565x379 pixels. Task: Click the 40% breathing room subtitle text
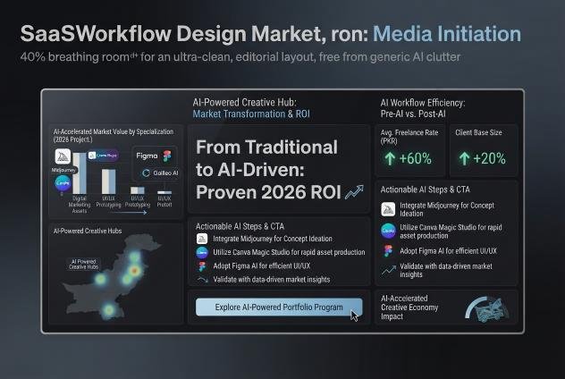point(240,57)
